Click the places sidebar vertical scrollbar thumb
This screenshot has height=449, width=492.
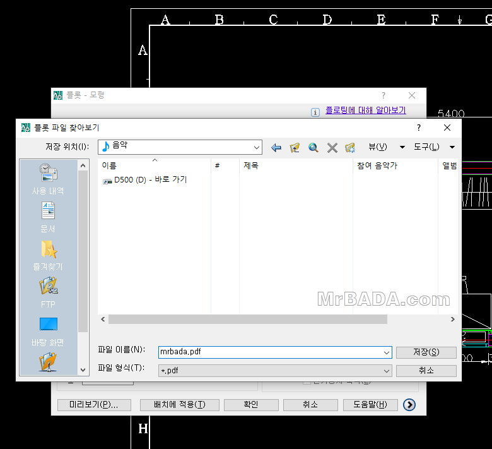[x=83, y=251]
